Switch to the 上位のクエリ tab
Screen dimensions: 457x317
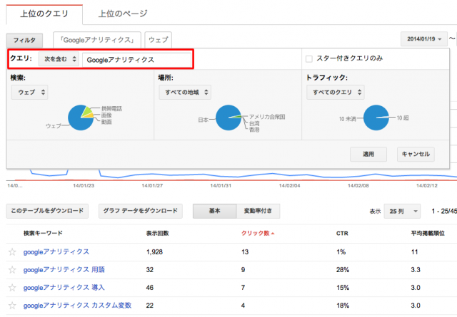pos(44,14)
